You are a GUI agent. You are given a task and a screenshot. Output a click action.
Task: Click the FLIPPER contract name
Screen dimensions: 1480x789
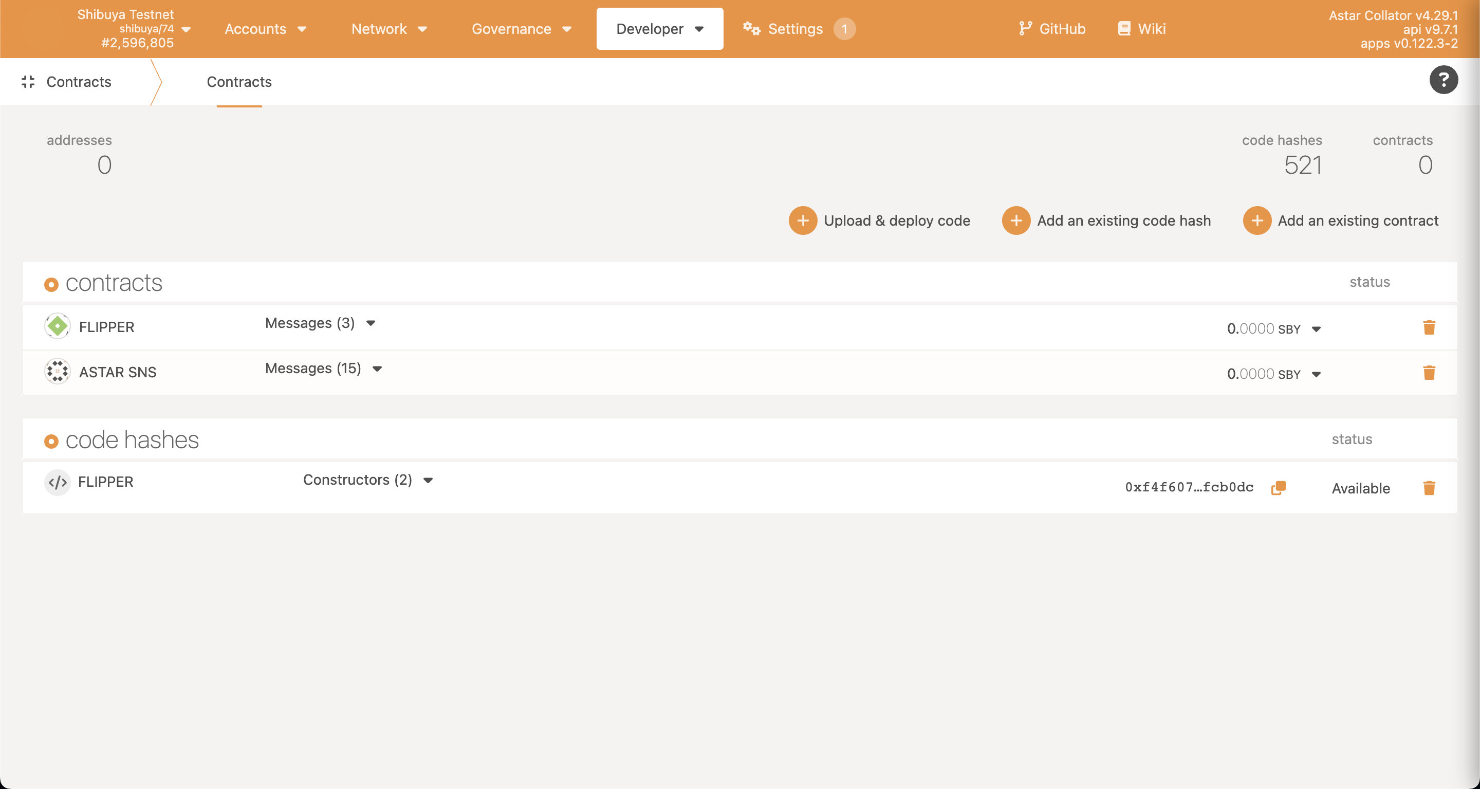(x=106, y=327)
